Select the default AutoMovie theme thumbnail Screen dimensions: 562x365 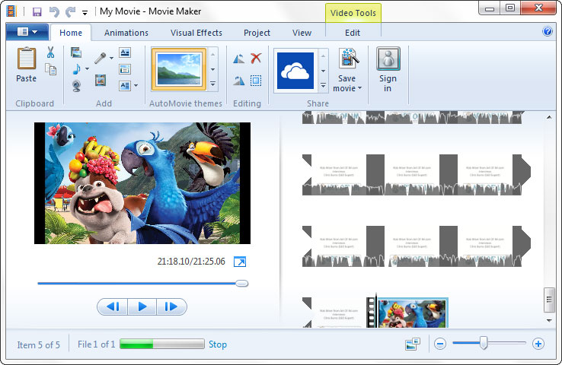[x=179, y=69]
